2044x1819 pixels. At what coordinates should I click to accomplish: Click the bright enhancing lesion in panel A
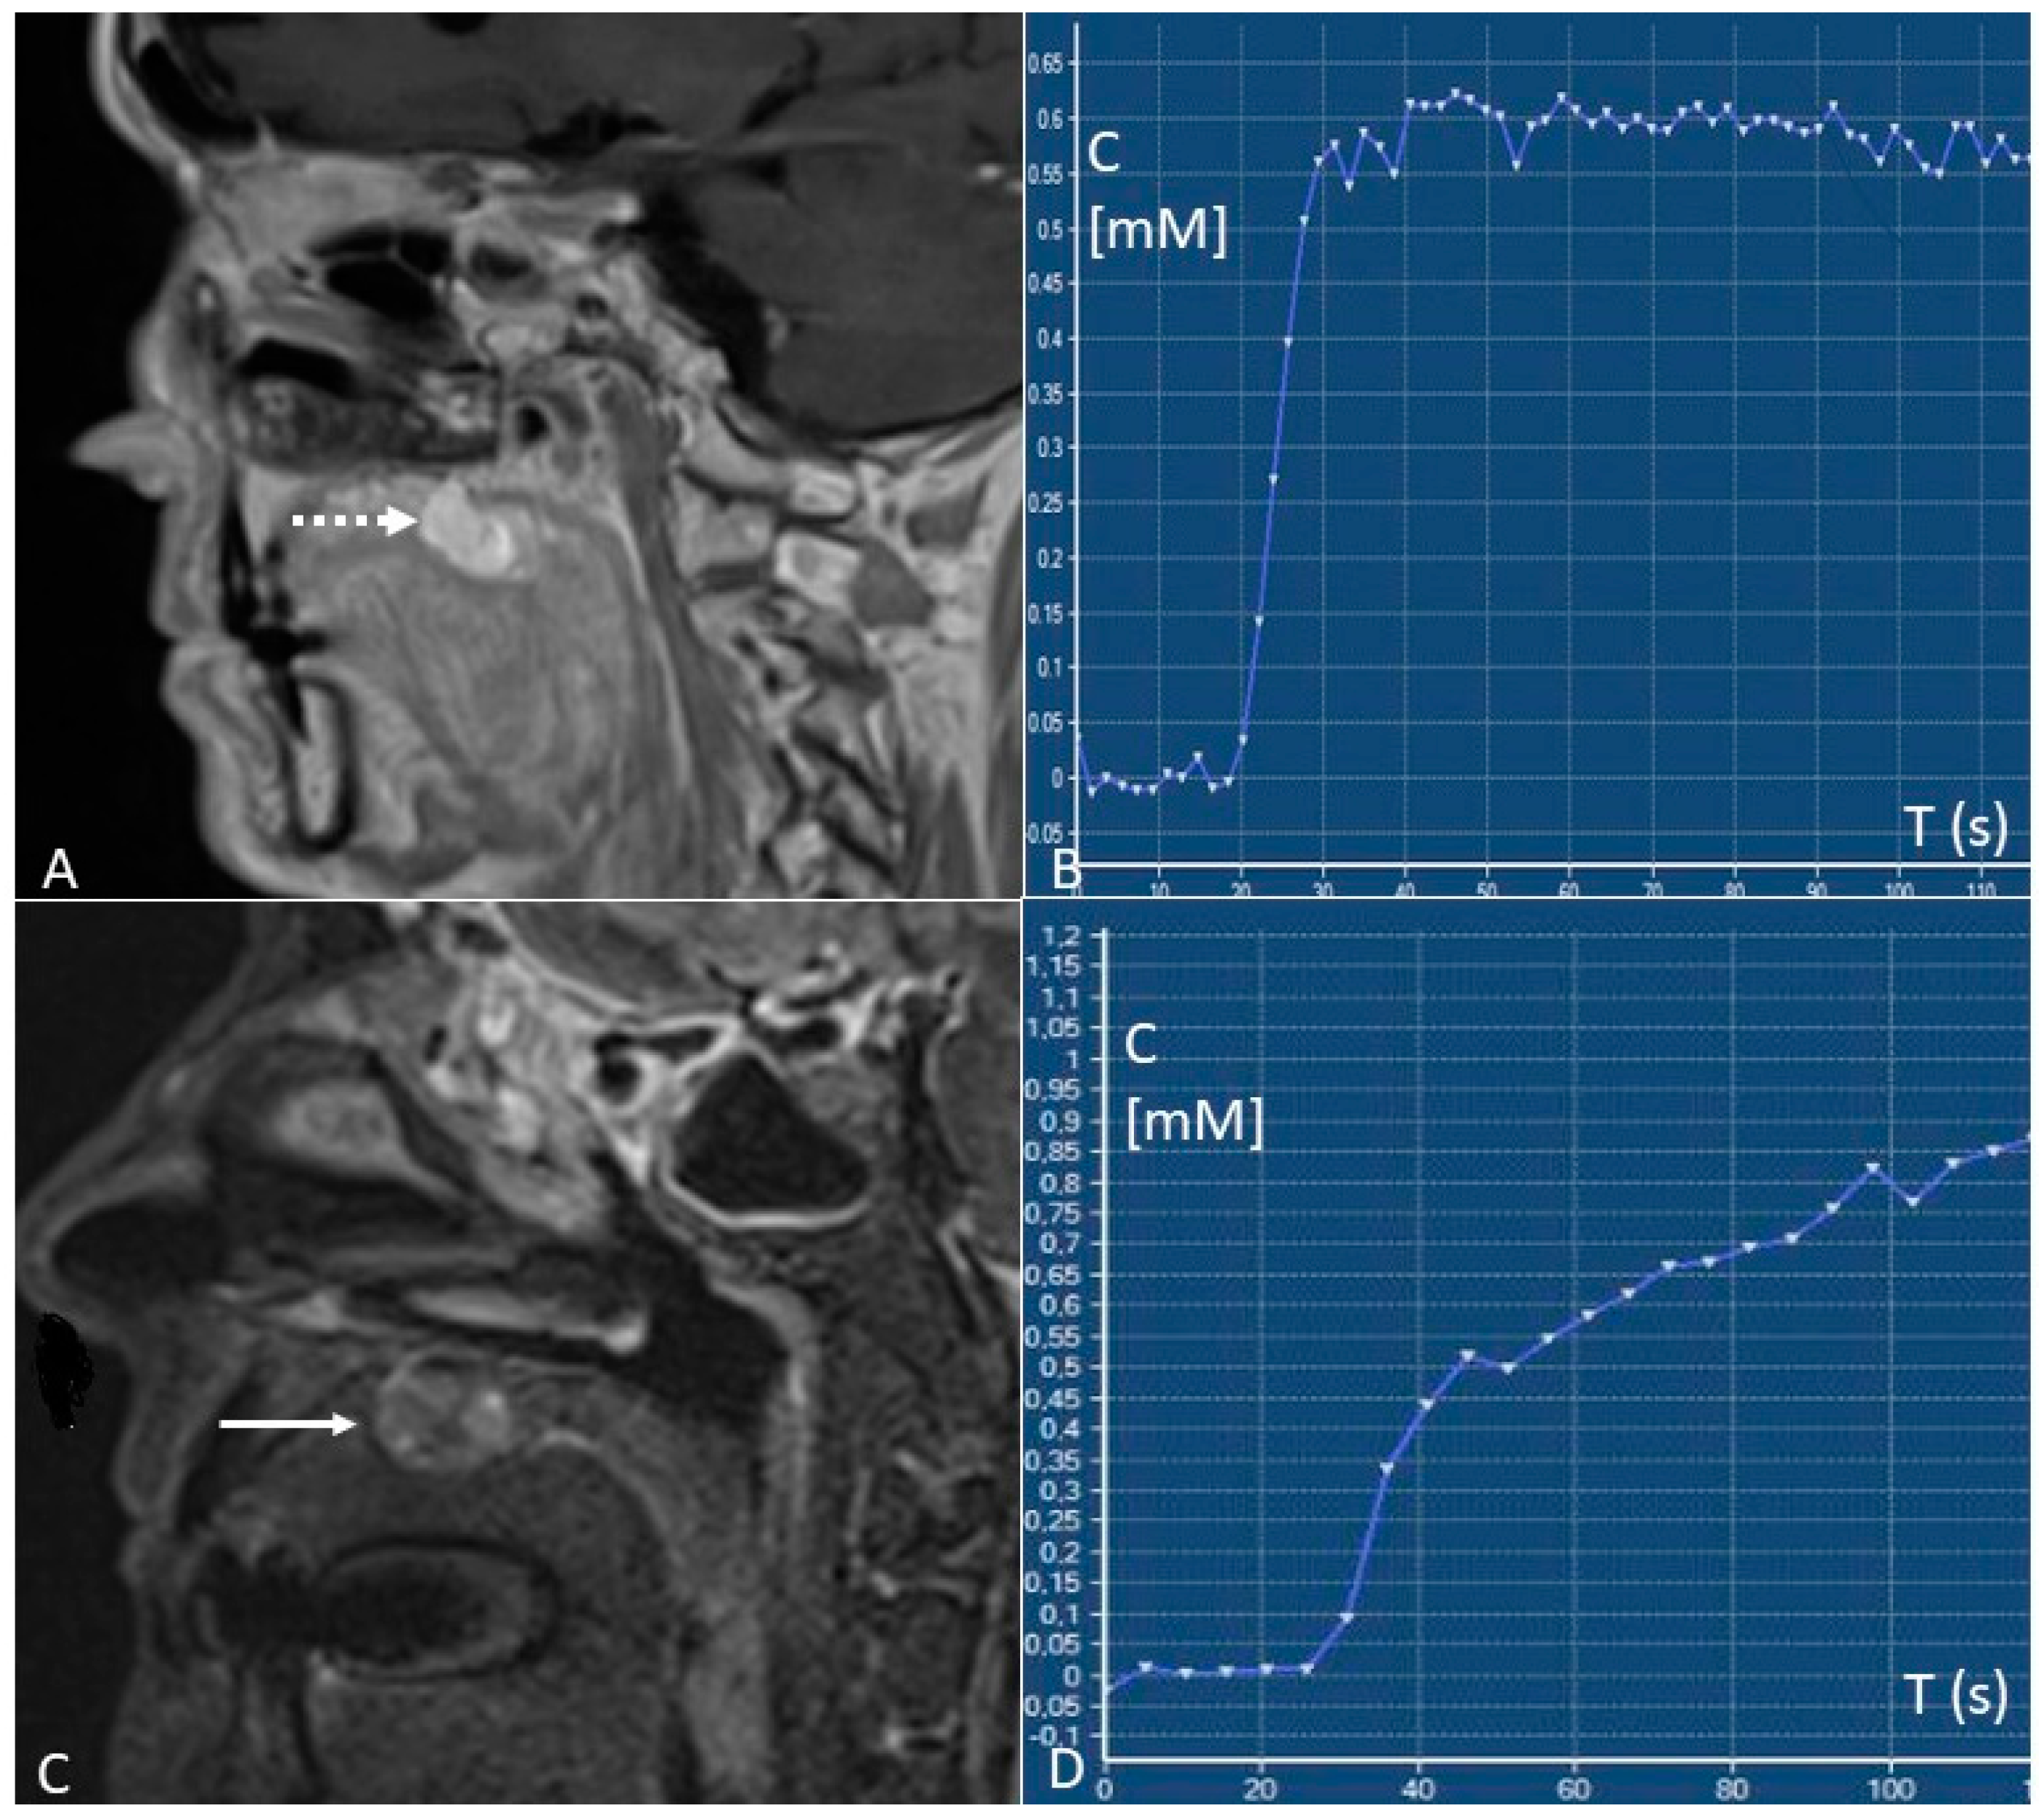[x=468, y=530]
